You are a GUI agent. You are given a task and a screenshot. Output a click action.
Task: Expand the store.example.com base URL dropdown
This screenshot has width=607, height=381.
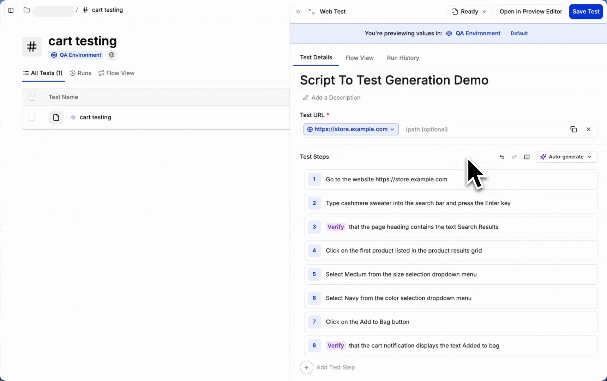point(351,129)
